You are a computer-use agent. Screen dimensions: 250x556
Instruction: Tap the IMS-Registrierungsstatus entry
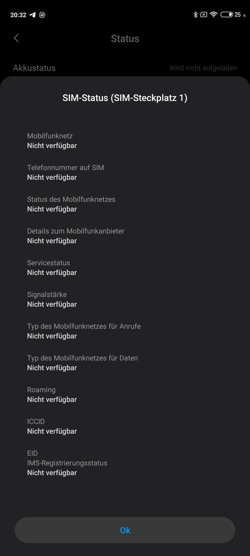pos(125,467)
